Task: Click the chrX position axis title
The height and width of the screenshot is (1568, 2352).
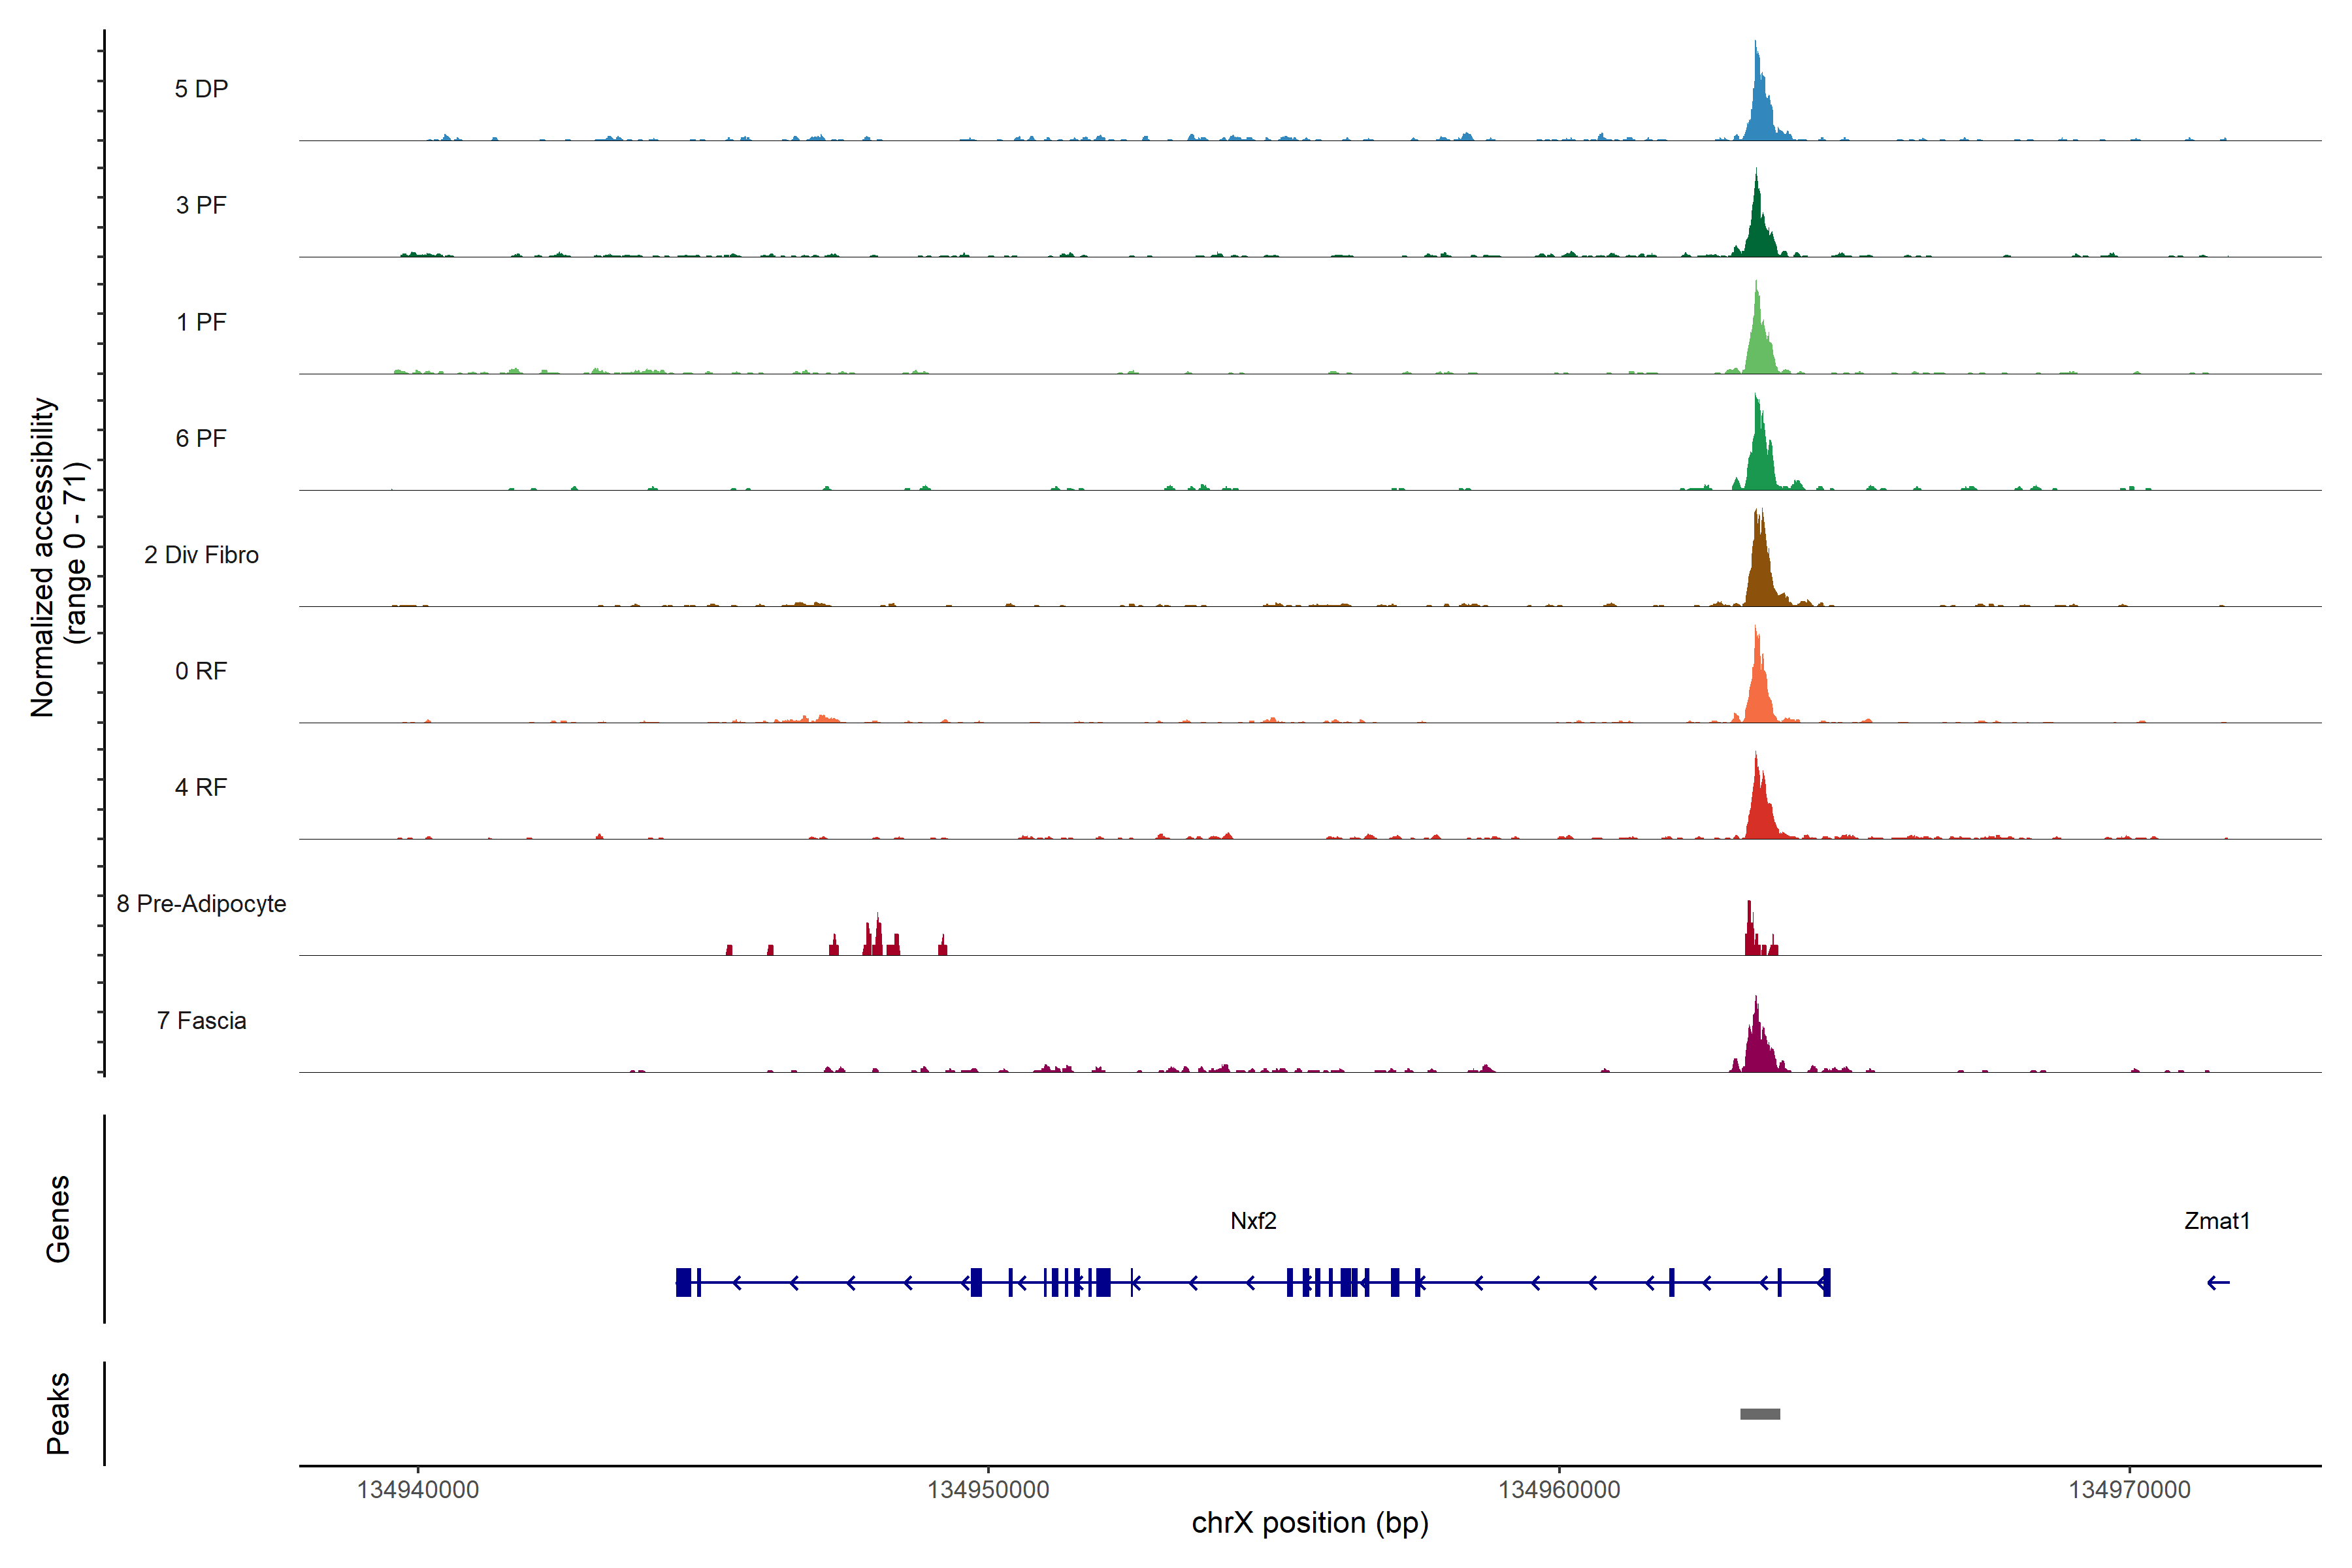Action: (x=1309, y=1523)
